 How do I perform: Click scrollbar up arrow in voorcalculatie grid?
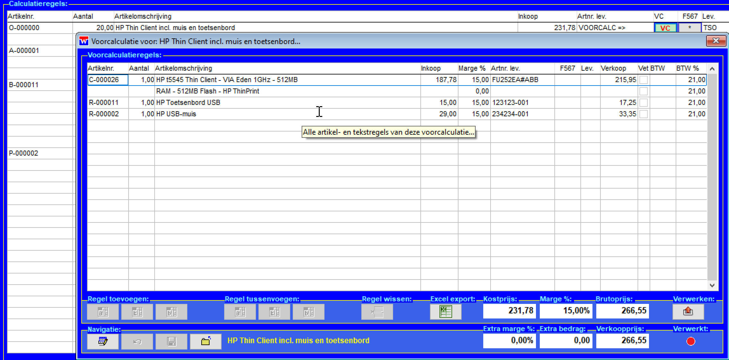(x=712, y=69)
